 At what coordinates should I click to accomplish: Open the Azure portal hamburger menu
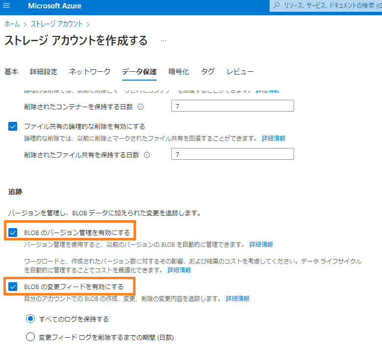pos(6,5)
